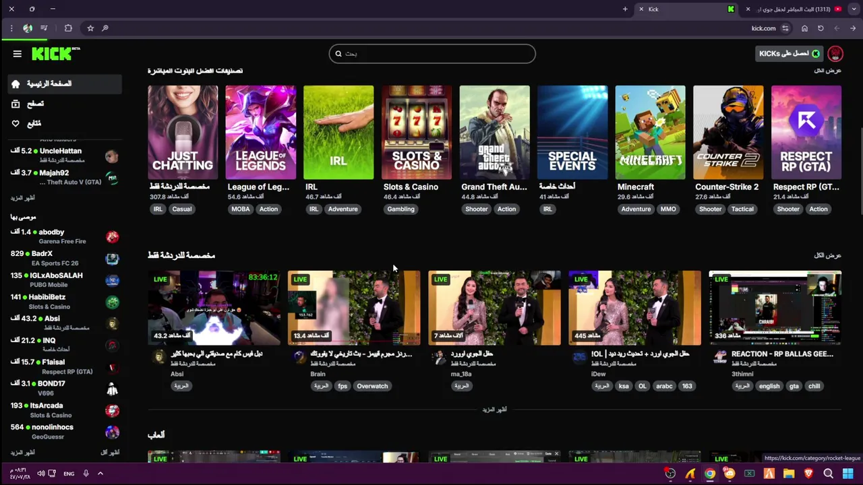Expand show more in recommended sidebar list
The height and width of the screenshot is (485, 863).
tap(22, 453)
